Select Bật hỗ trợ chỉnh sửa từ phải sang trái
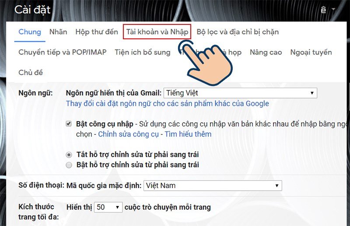The height and width of the screenshot is (226, 350). point(69,165)
